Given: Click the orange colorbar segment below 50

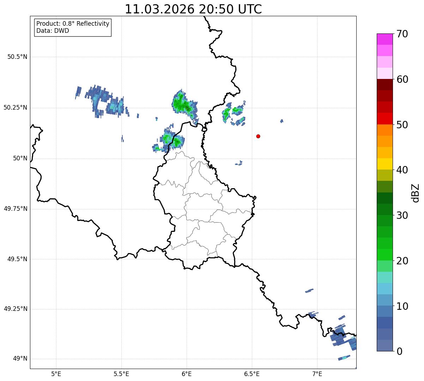Looking at the screenshot, I should point(384,130).
